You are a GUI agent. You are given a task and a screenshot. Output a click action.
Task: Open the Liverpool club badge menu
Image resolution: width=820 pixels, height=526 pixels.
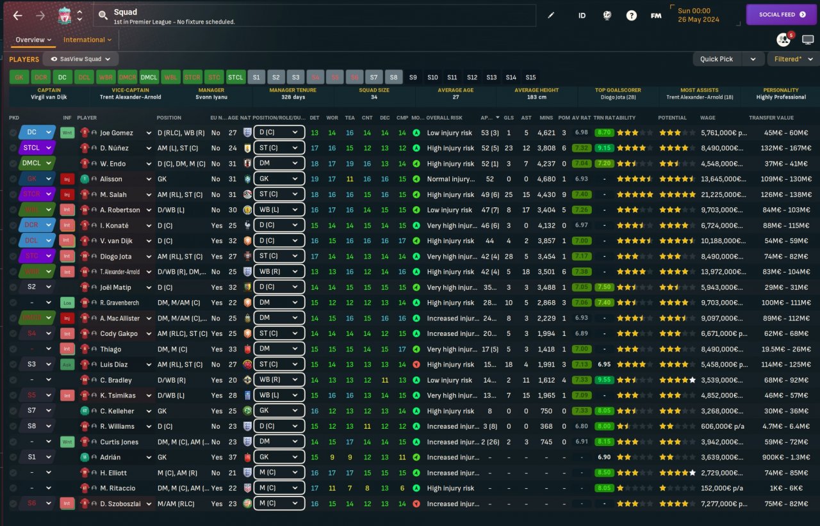[x=64, y=16]
